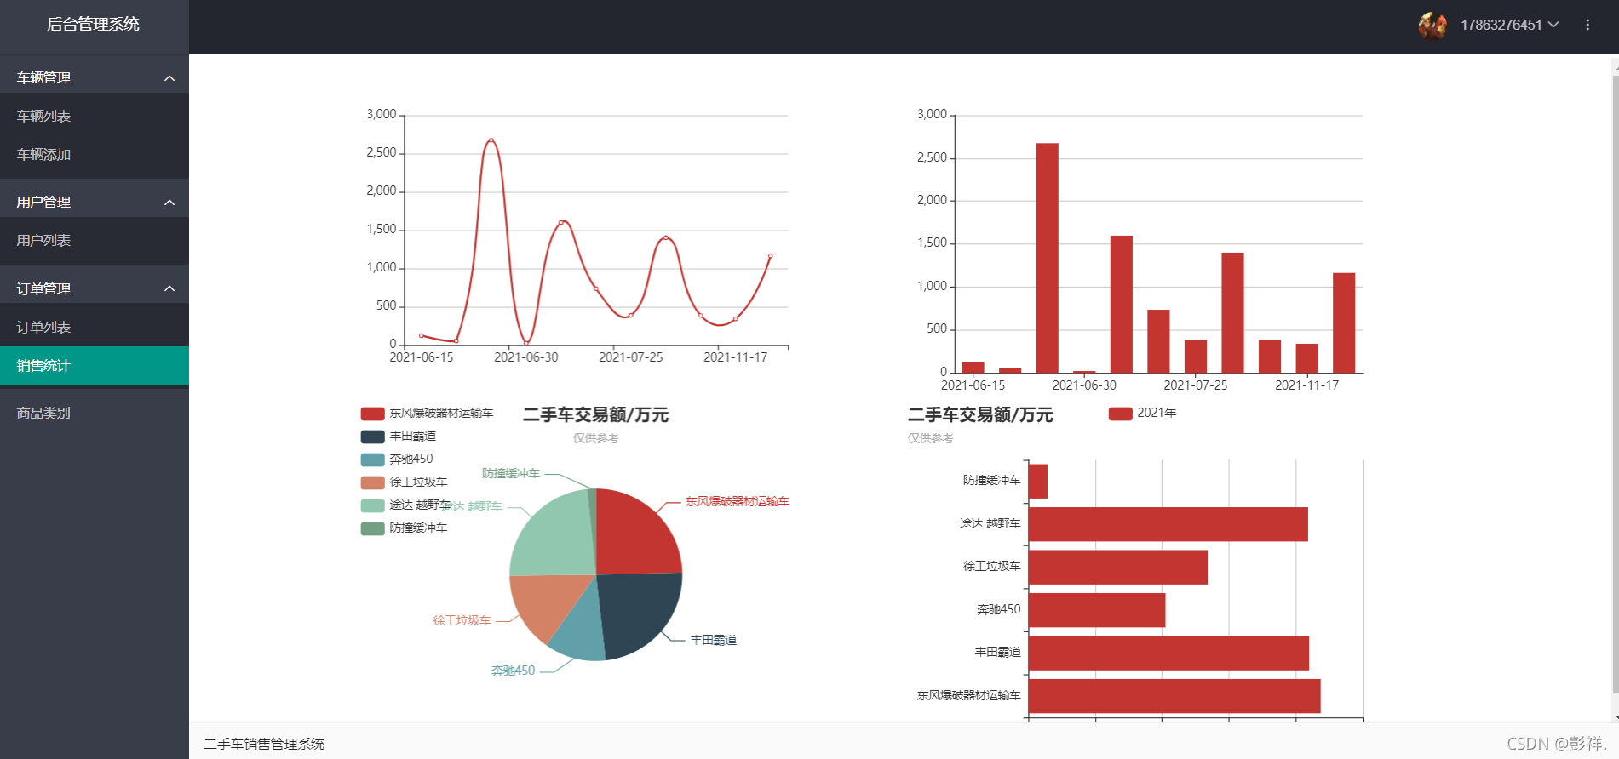Open the 订单列表 page
The width and height of the screenshot is (1619, 759).
pos(95,327)
